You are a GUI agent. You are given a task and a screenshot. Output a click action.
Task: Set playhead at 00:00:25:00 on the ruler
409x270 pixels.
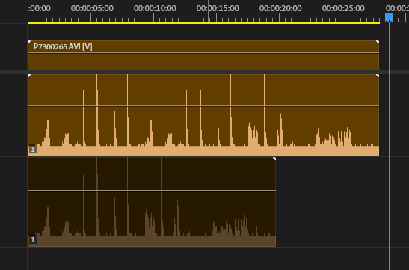[x=342, y=18]
